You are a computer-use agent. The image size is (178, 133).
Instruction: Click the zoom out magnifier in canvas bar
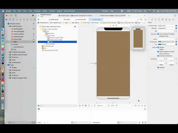pyautogui.click(x=109, y=105)
